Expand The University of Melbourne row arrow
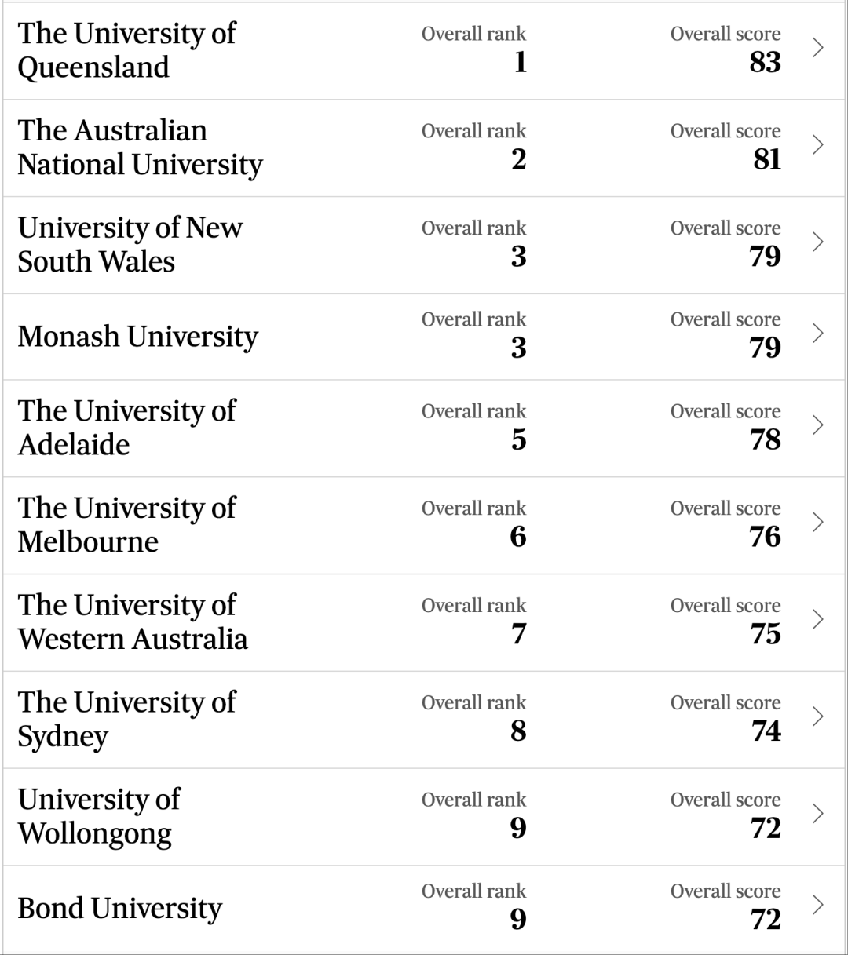Viewport: 848px width, 955px height. [x=818, y=523]
